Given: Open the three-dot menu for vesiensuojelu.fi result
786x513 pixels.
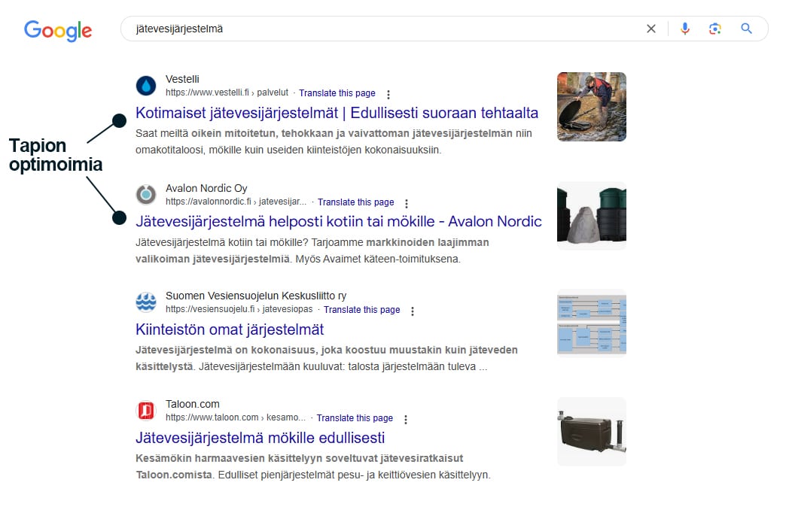Looking at the screenshot, I should [x=413, y=311].
